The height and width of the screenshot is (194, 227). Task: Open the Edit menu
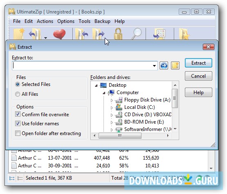29,21
